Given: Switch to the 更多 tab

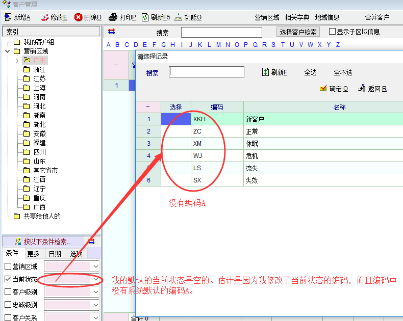Looking at the screenshot, I should pos(34,254).
